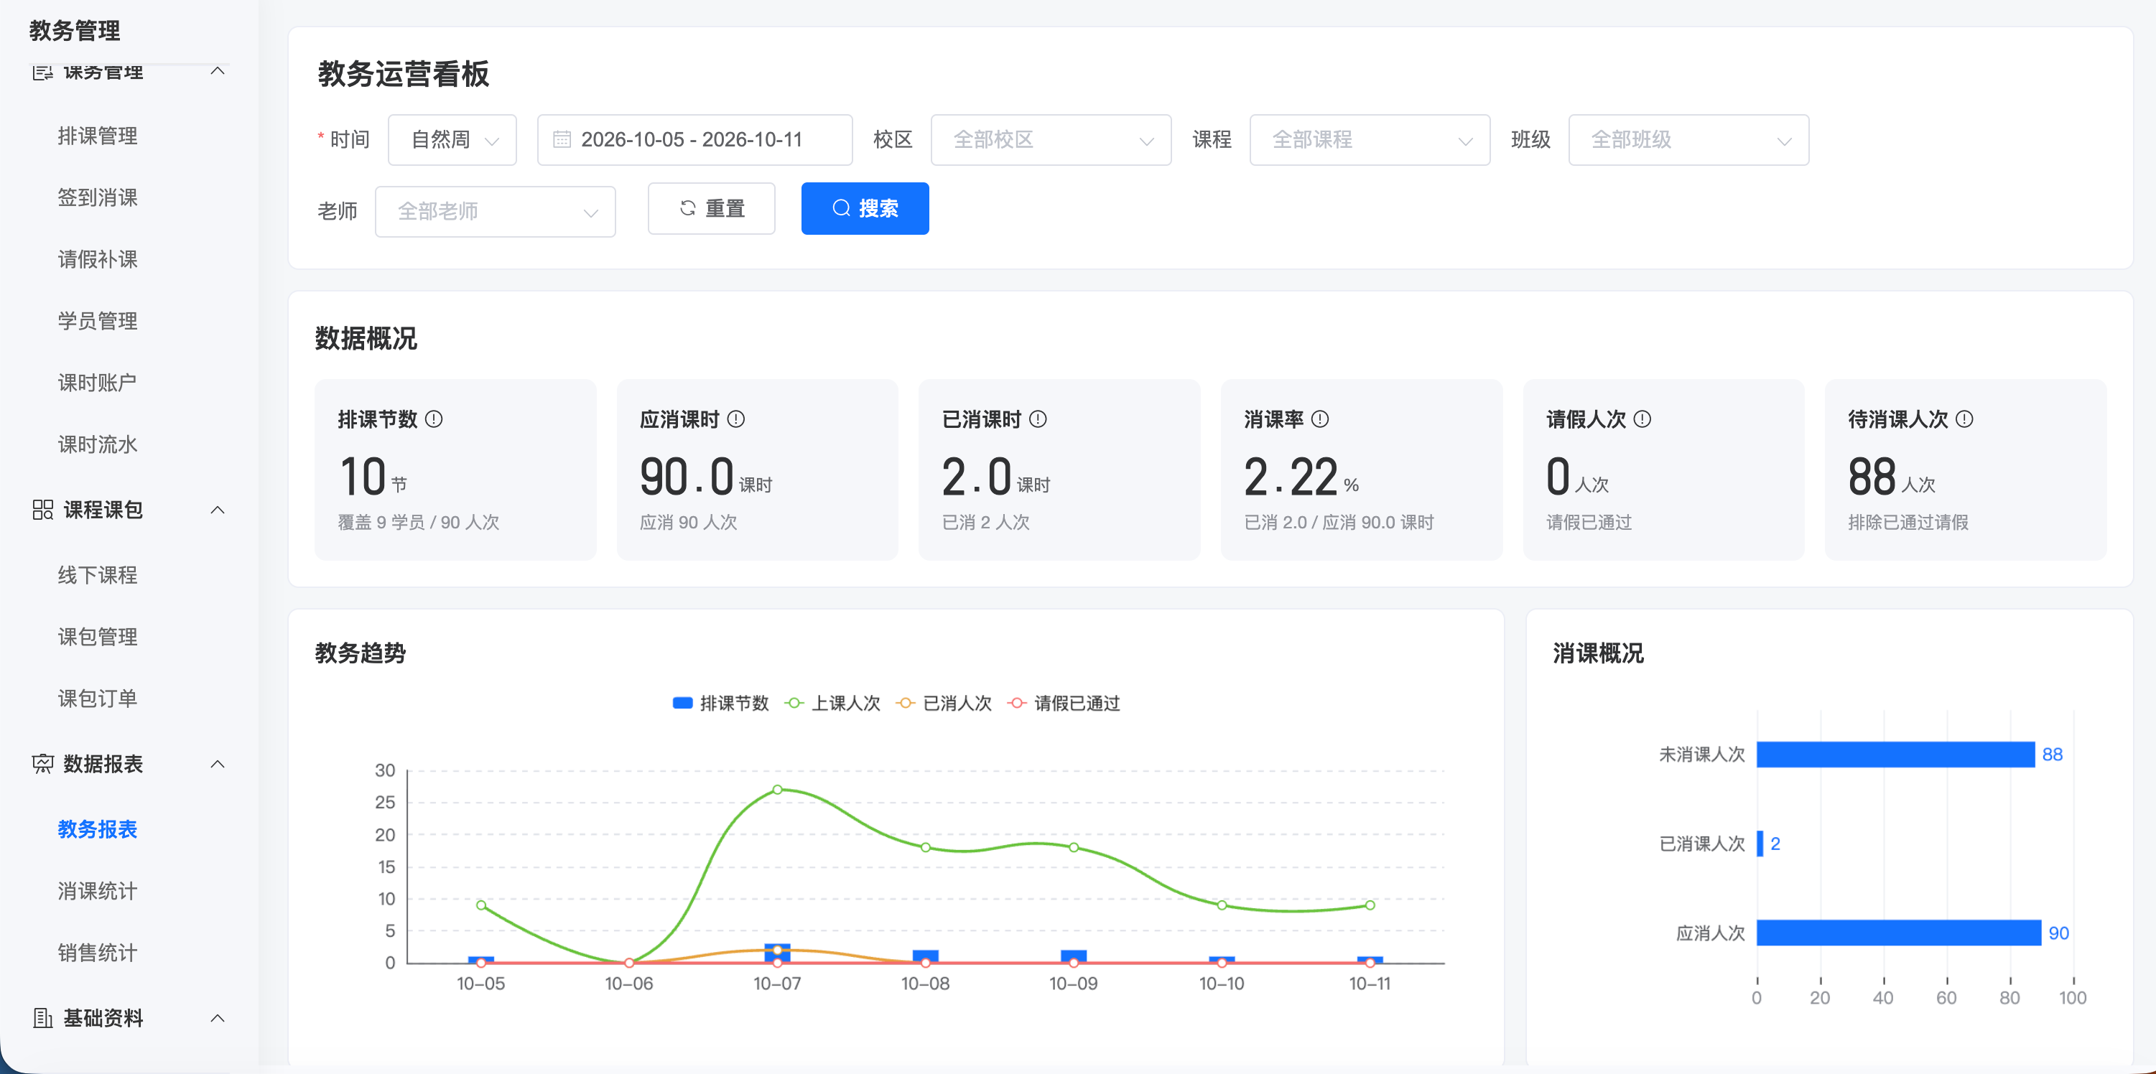
Task: Toggle 排课节数 legend series in trend chart
Action: 720,704
